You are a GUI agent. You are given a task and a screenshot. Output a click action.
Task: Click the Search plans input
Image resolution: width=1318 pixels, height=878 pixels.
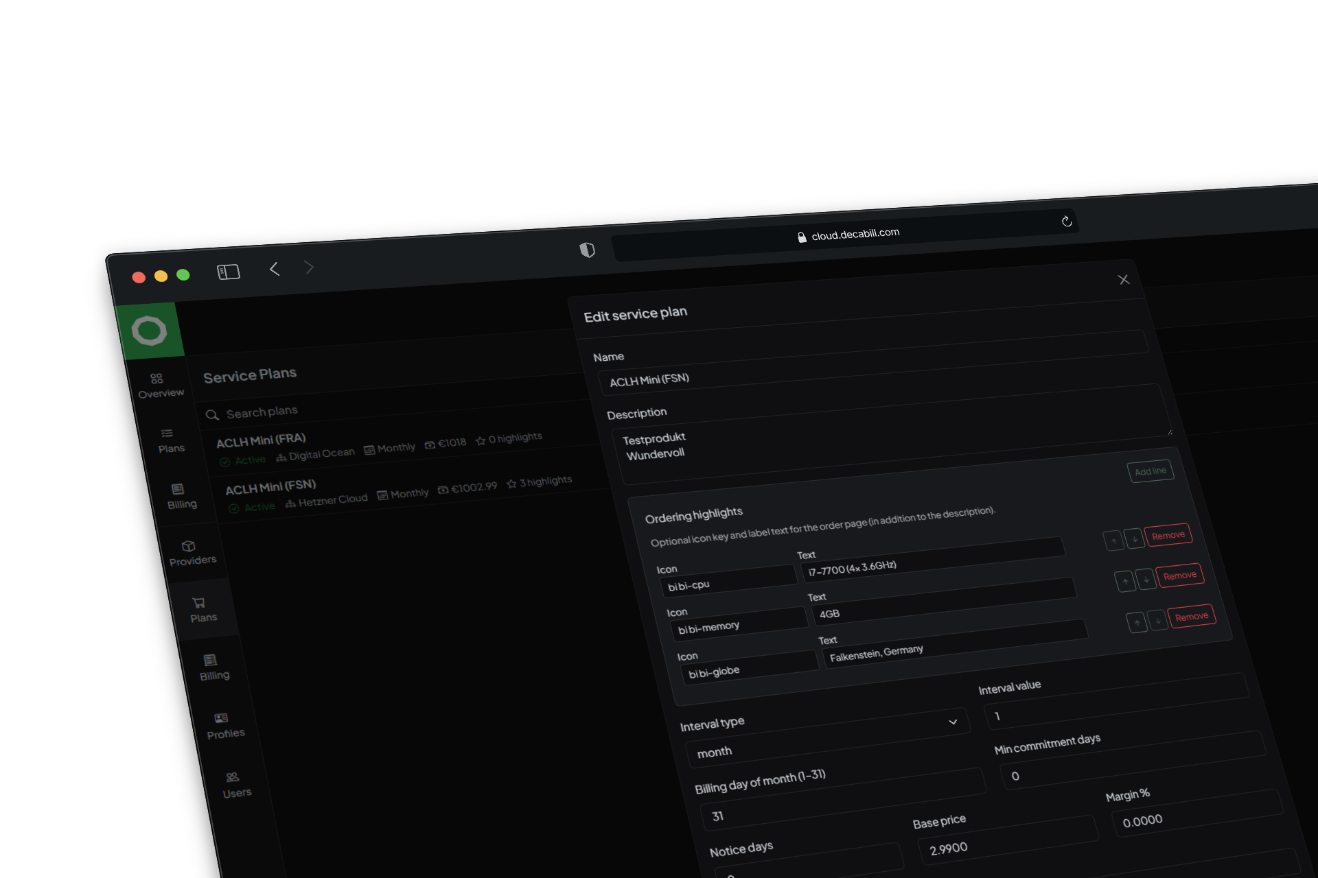coord(262,412)
